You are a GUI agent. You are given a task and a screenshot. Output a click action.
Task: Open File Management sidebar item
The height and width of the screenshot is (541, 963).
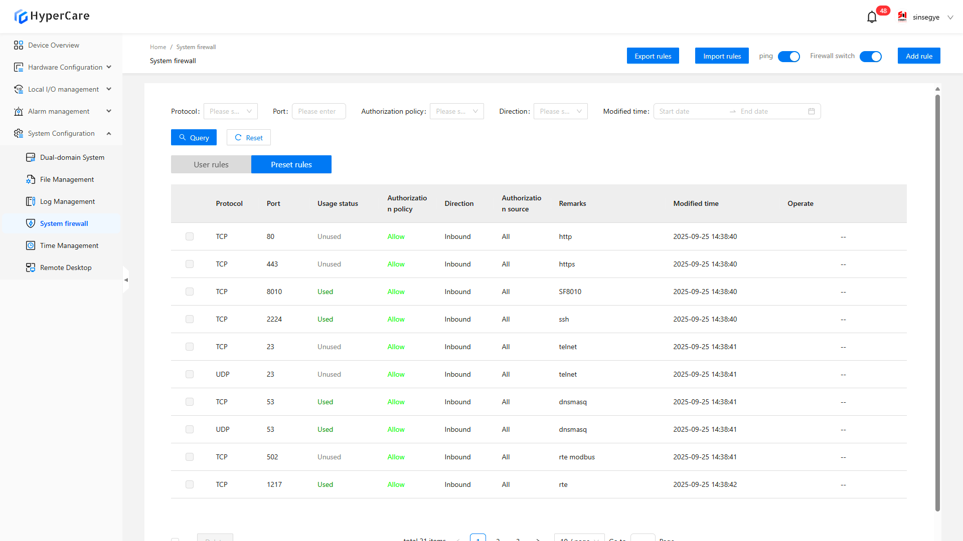click(67, 179)
